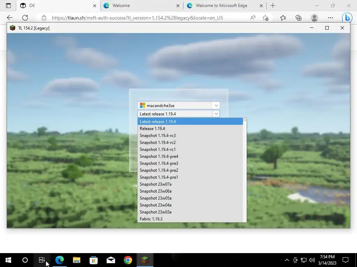Pick Snapshot 1.19.4-pre4
357x267 pixels.
click(190, 156)
